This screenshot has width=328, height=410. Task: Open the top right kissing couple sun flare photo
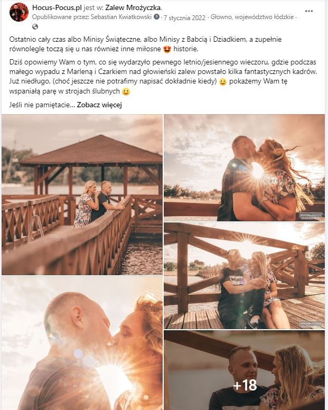coord(245,168)
